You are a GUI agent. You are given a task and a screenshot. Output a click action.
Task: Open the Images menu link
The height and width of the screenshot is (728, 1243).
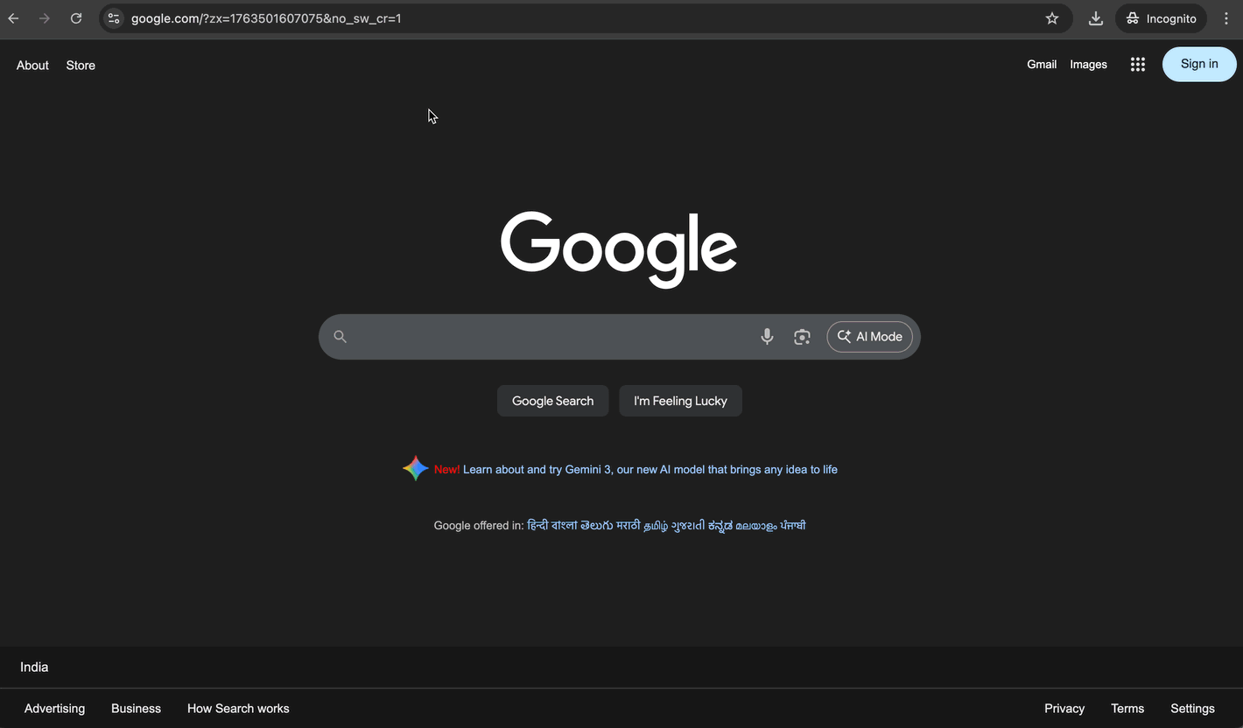coord(1088,64)
